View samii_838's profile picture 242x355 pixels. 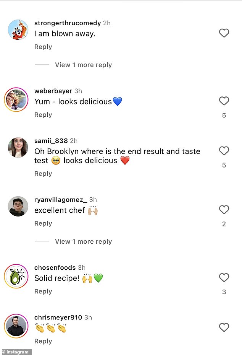click(x=18, y=147)
